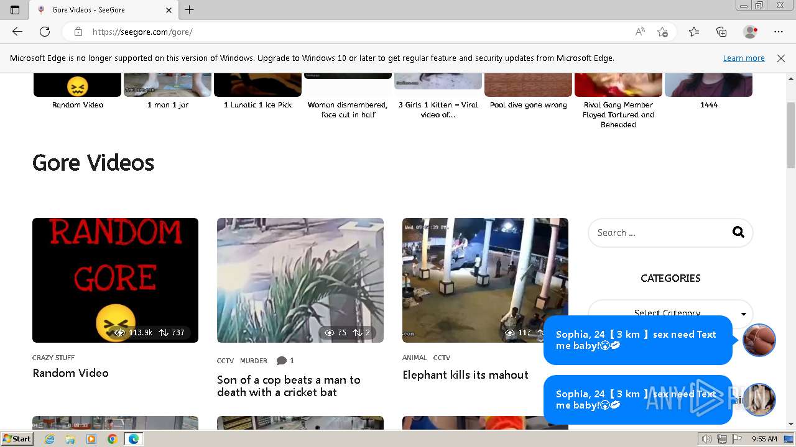Click the page vertical scrollbar thumb
The image size is (796, 447).
tap(791, 135)
